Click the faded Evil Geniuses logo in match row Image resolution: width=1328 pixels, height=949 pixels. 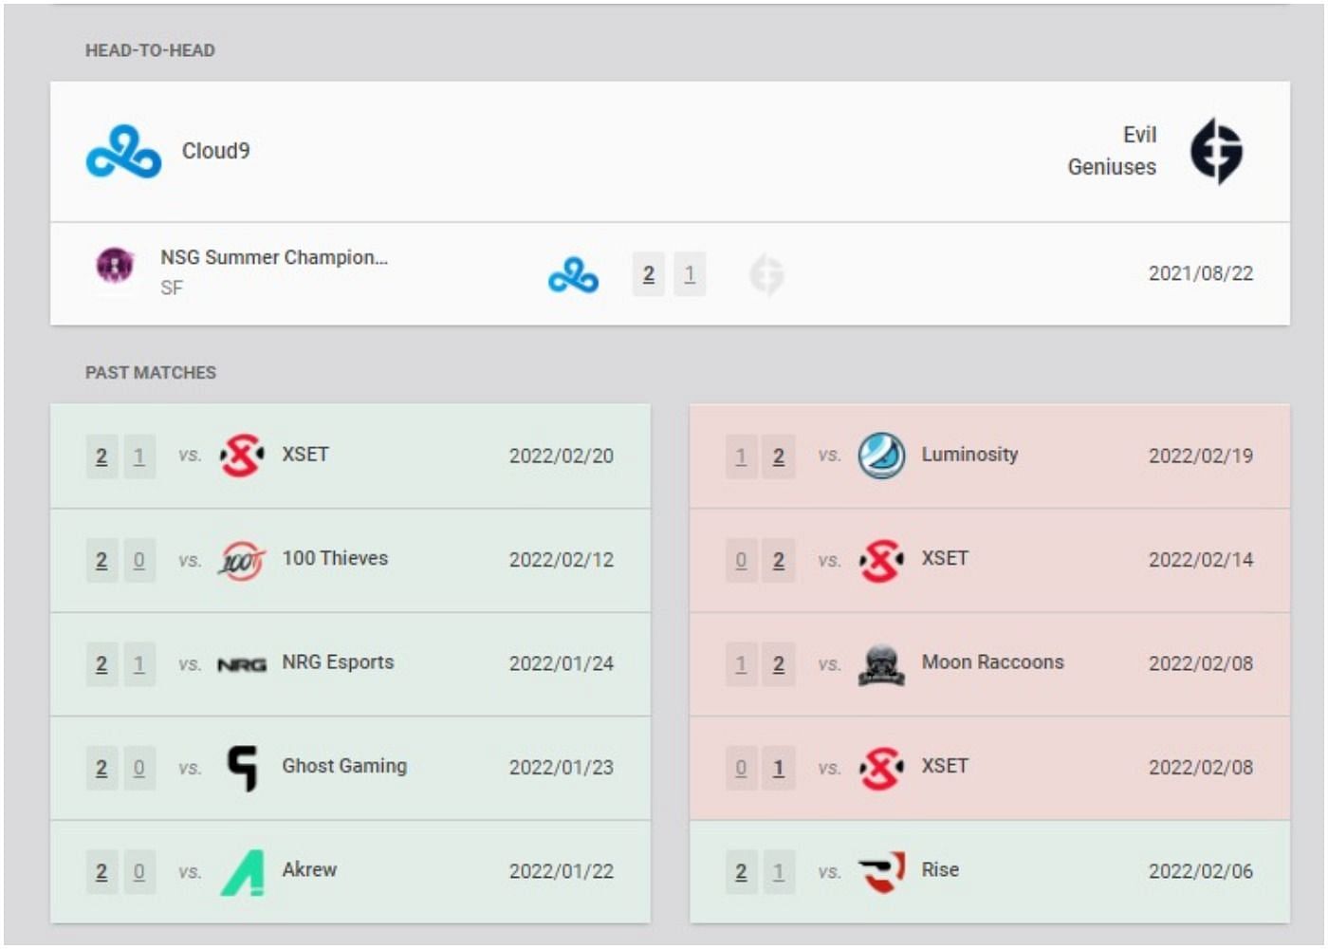pyautogui.click(x=766, y=275)
